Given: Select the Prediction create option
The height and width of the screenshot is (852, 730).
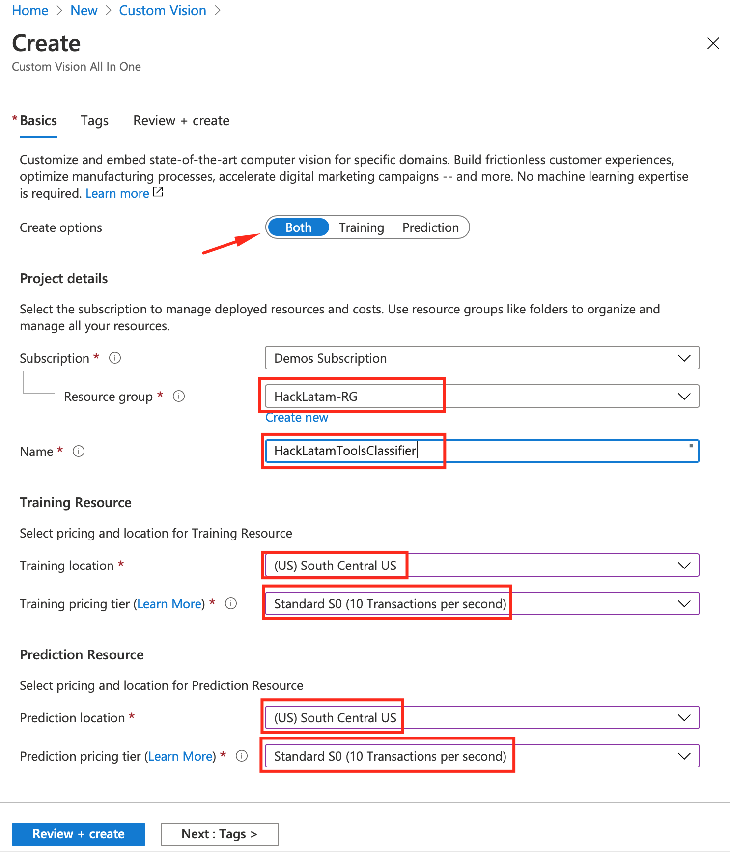Looking at the screenshot, I should pyautogui.click(x=430, y=227).
